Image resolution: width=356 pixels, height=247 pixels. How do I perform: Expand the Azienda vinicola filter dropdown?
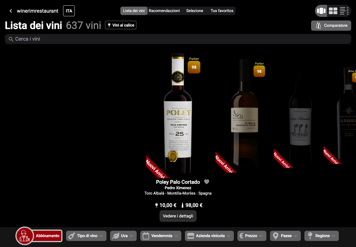(x=209, y=236)
